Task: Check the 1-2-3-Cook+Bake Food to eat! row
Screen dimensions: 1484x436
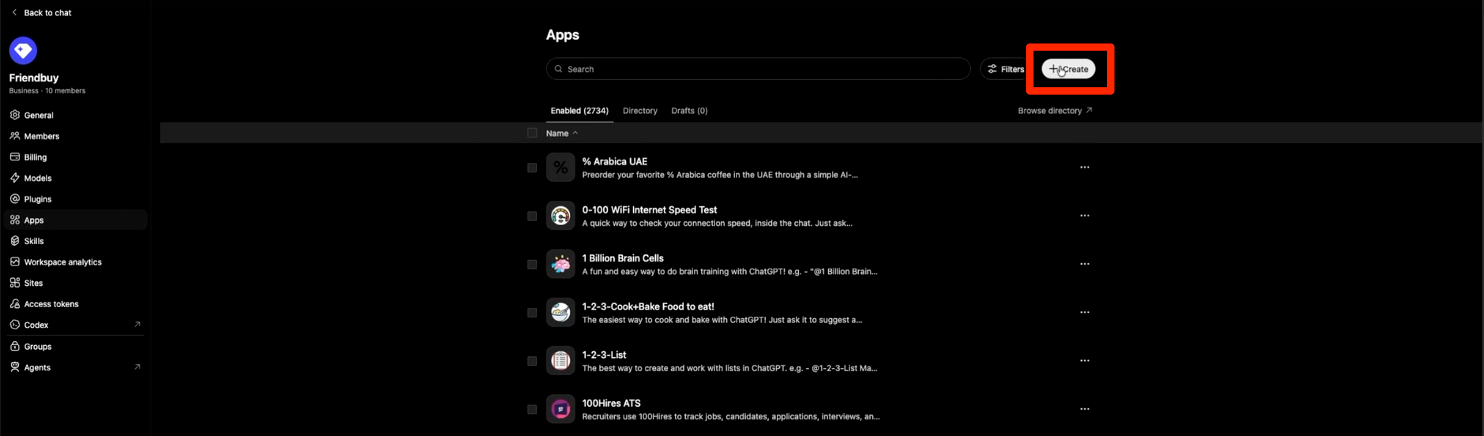Action: pyautogui.click(x=532, y=313)
